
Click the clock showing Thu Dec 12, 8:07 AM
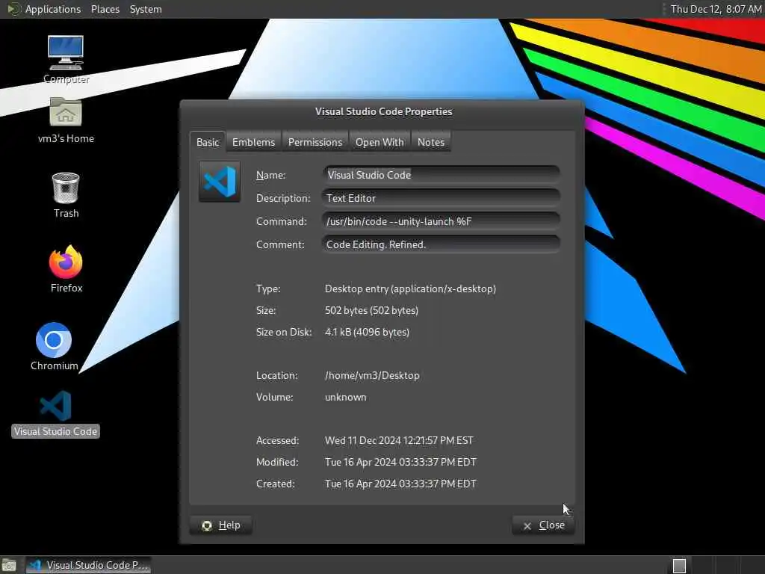pos(716,9)
